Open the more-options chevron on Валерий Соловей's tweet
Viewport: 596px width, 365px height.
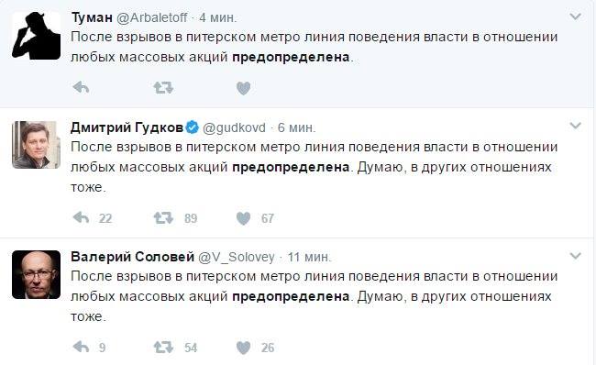point(576,256)
